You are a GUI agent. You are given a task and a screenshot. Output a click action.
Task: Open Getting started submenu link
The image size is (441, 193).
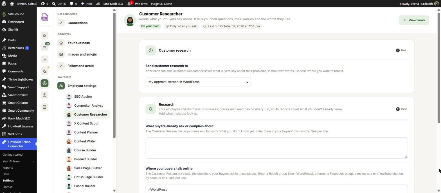point(13,155)
